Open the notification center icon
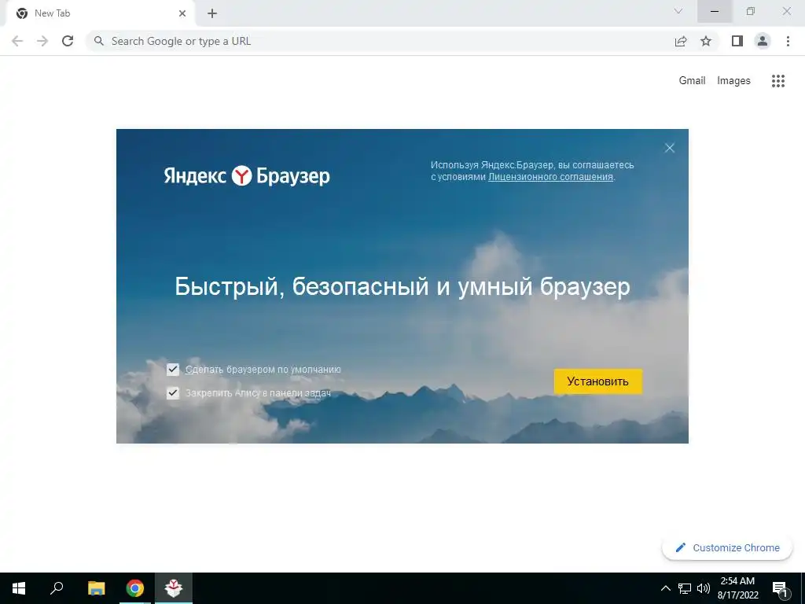Screen dimensions: 805x604 pos(779,589)
